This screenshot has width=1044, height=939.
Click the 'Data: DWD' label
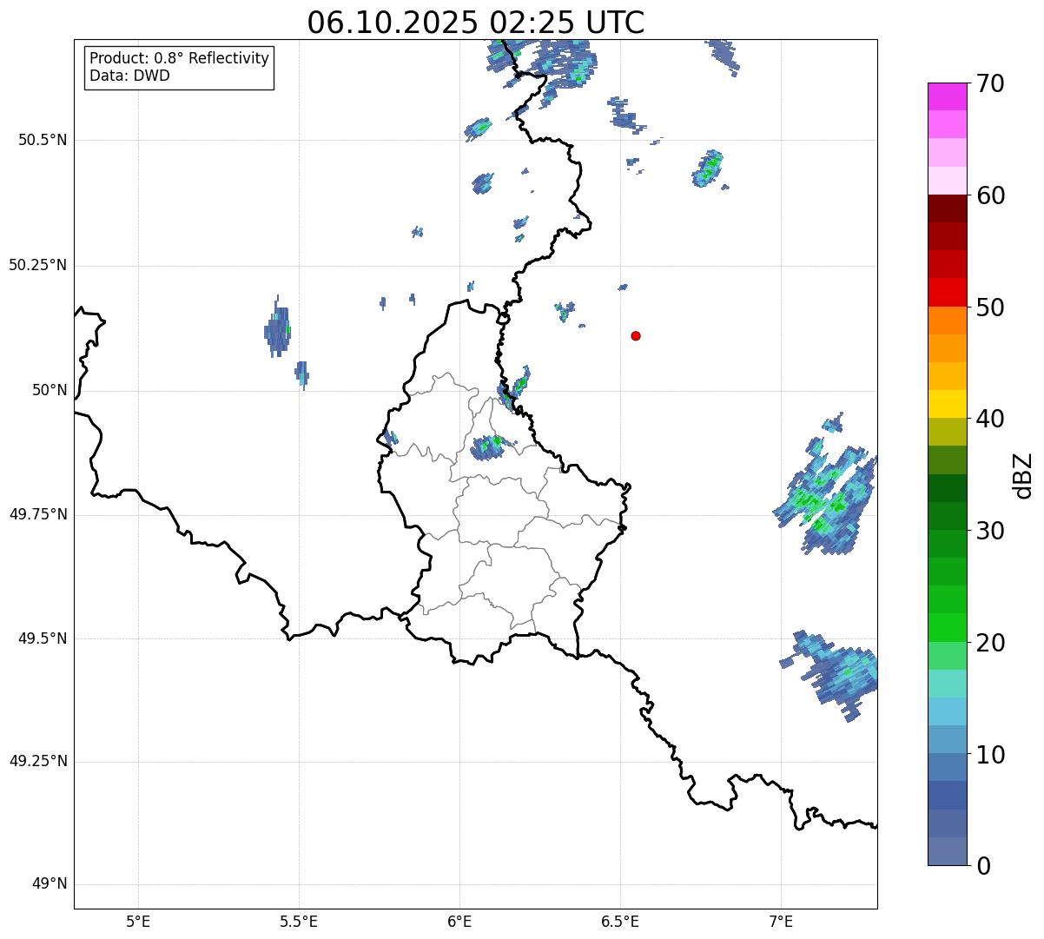point(129,76)
